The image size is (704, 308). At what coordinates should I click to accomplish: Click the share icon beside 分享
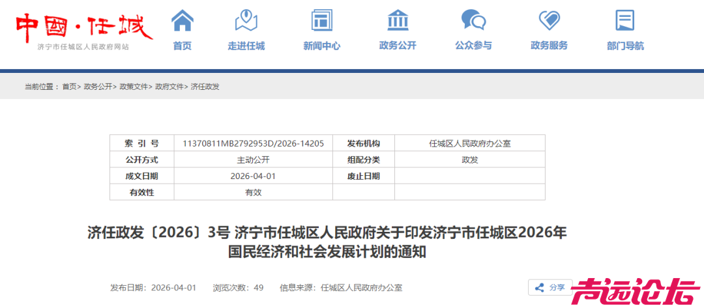click(540, 287)
